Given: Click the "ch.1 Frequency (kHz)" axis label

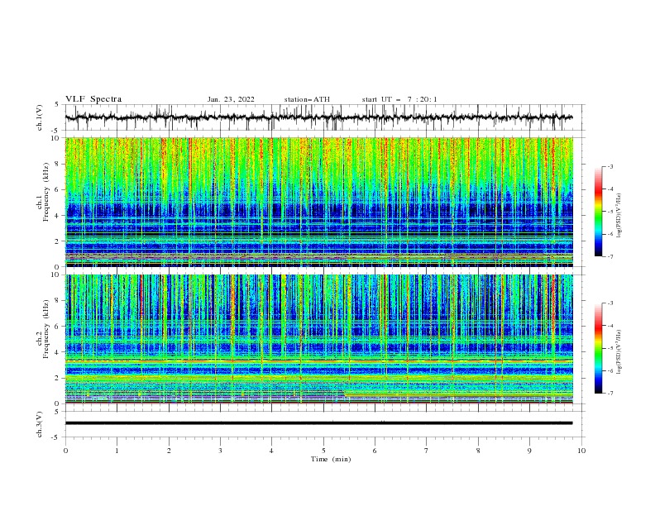Looking at the screenshot, I should click(44, 193).
